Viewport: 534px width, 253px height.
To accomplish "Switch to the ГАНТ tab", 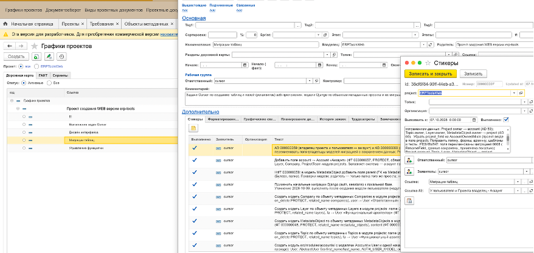I will (43, 75).
